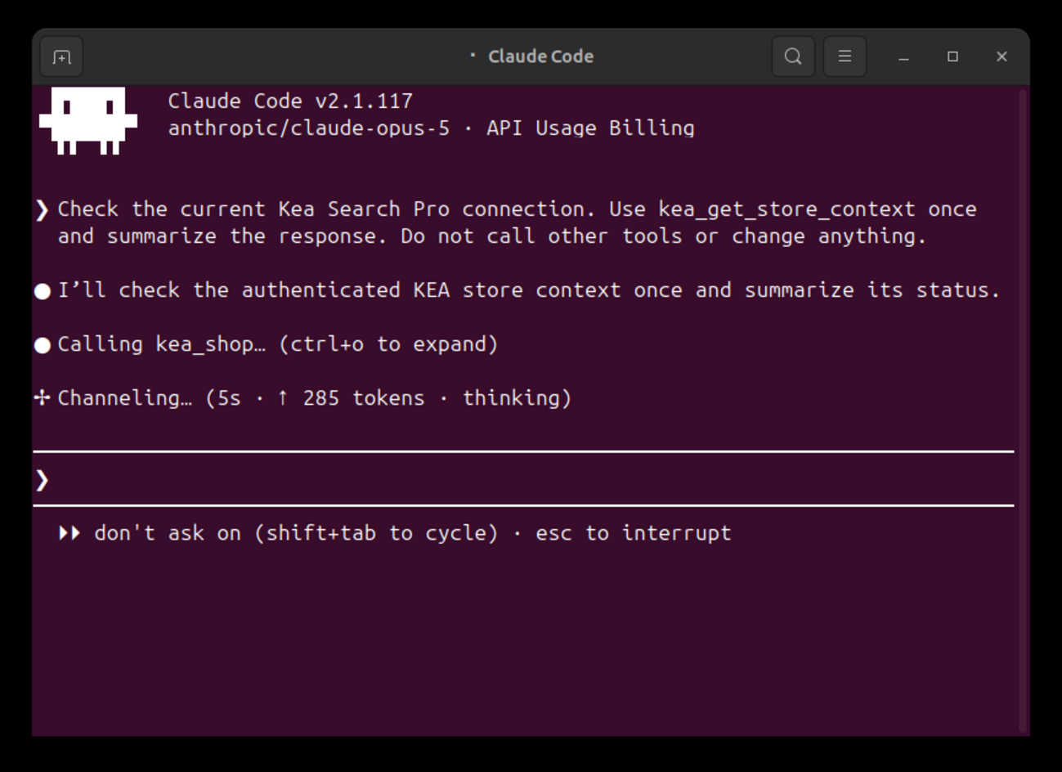Click the user prompt chevron marker

tap(43, 210)
